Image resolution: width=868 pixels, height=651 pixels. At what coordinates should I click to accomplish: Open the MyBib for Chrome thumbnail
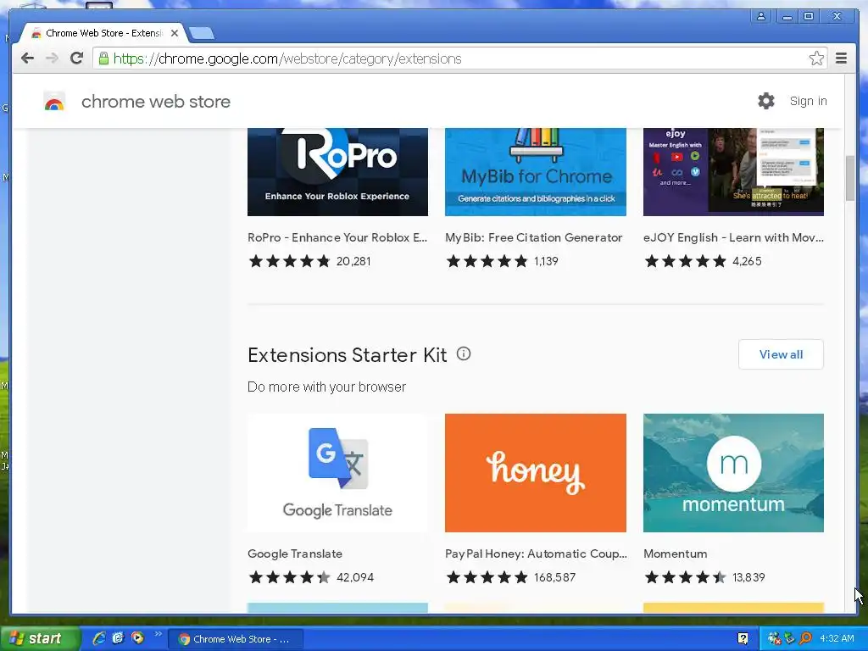(536, 172)
